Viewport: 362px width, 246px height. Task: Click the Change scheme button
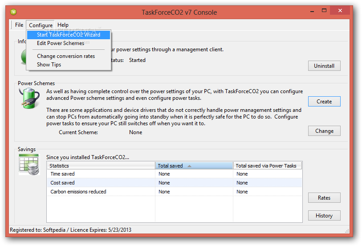324,131
